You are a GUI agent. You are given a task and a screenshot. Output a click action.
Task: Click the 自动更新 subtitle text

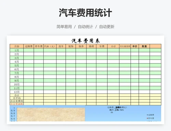[107, 27]
